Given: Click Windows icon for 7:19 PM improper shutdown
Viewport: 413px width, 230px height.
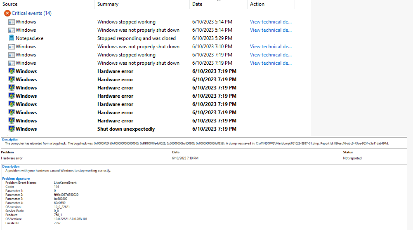Looking at the screenshot, I should (x=11, y=63).
